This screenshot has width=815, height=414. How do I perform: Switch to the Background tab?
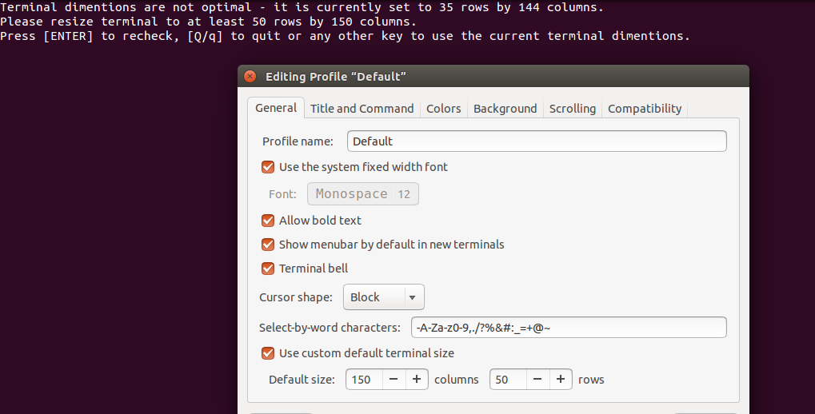pyautogui.click(x=505, y=109)
